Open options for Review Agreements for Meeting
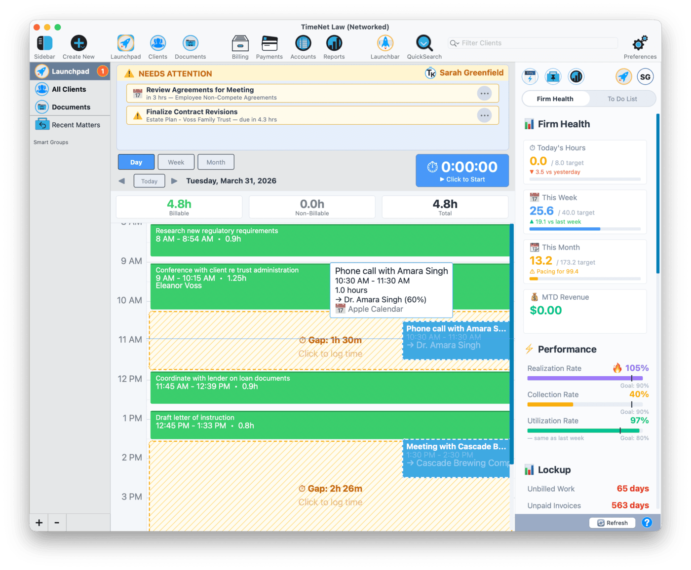691x570 pixels. click(x=484, y=93)
